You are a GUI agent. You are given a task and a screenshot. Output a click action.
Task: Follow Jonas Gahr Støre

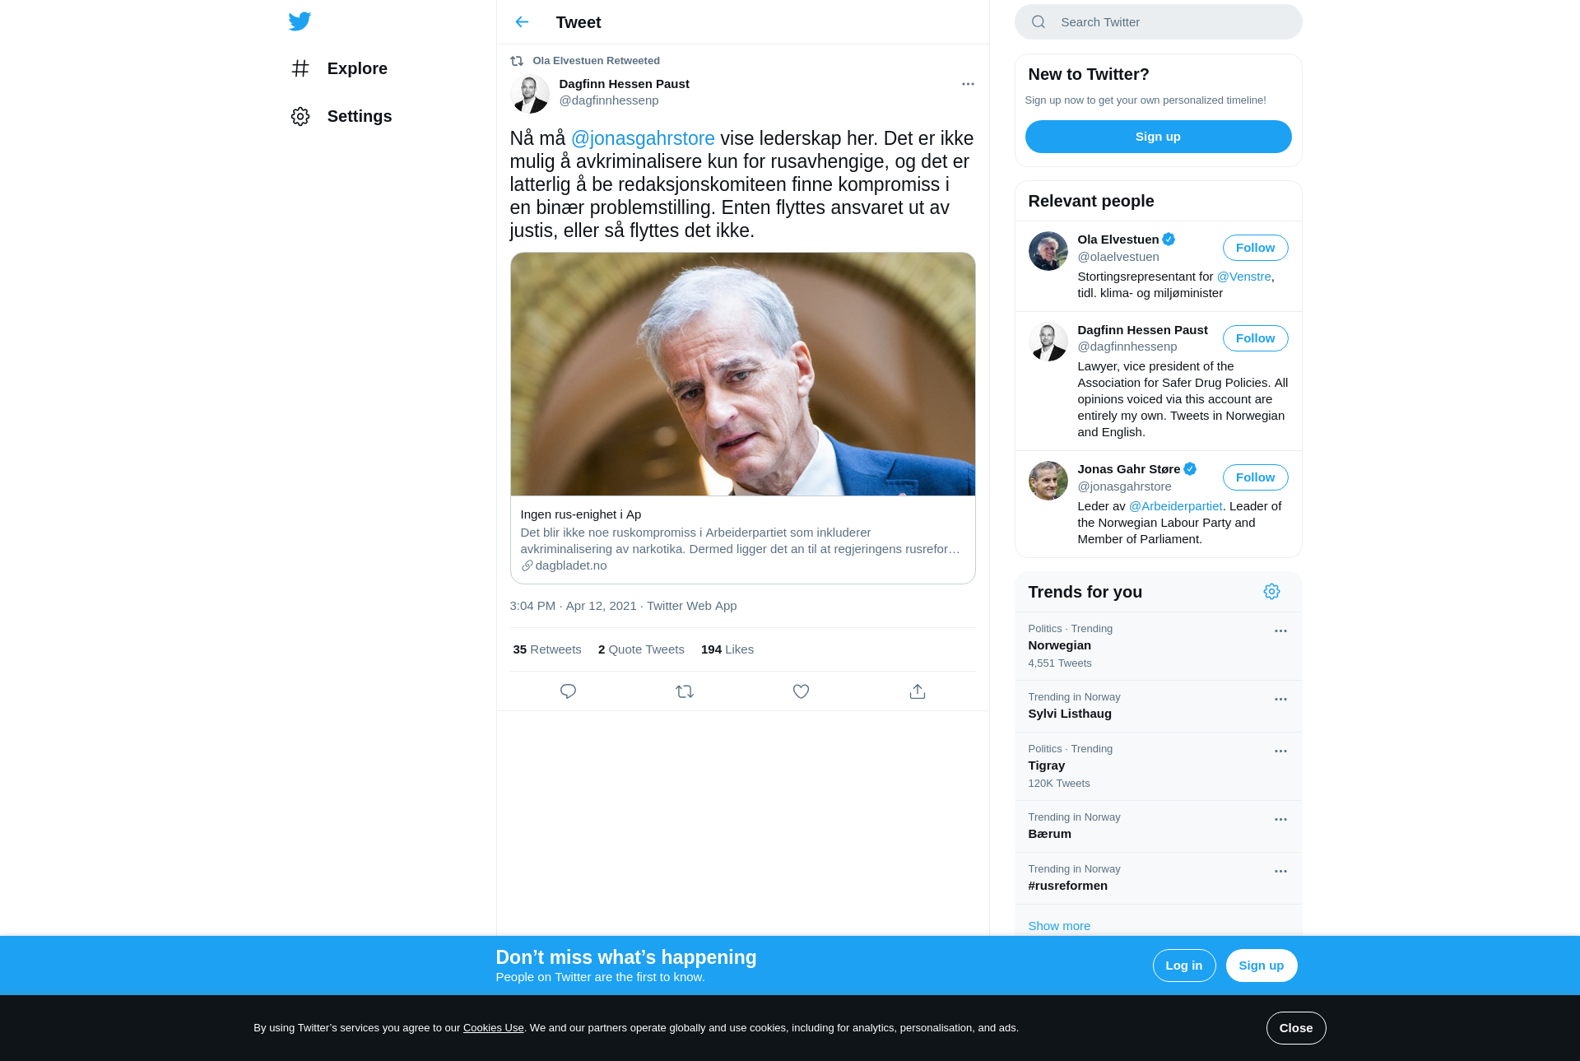point(1255,477)
